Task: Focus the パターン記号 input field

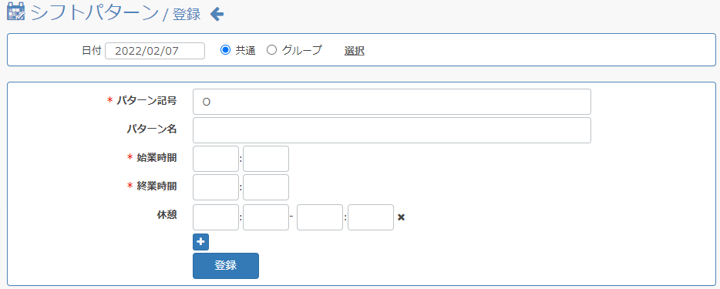Action: [x=392, y=102]
